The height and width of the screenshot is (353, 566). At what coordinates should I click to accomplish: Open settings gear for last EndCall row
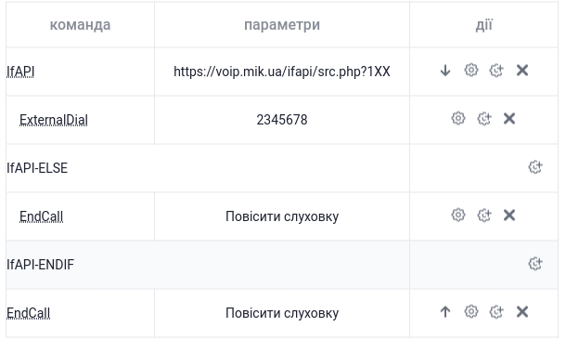[471, 311]
